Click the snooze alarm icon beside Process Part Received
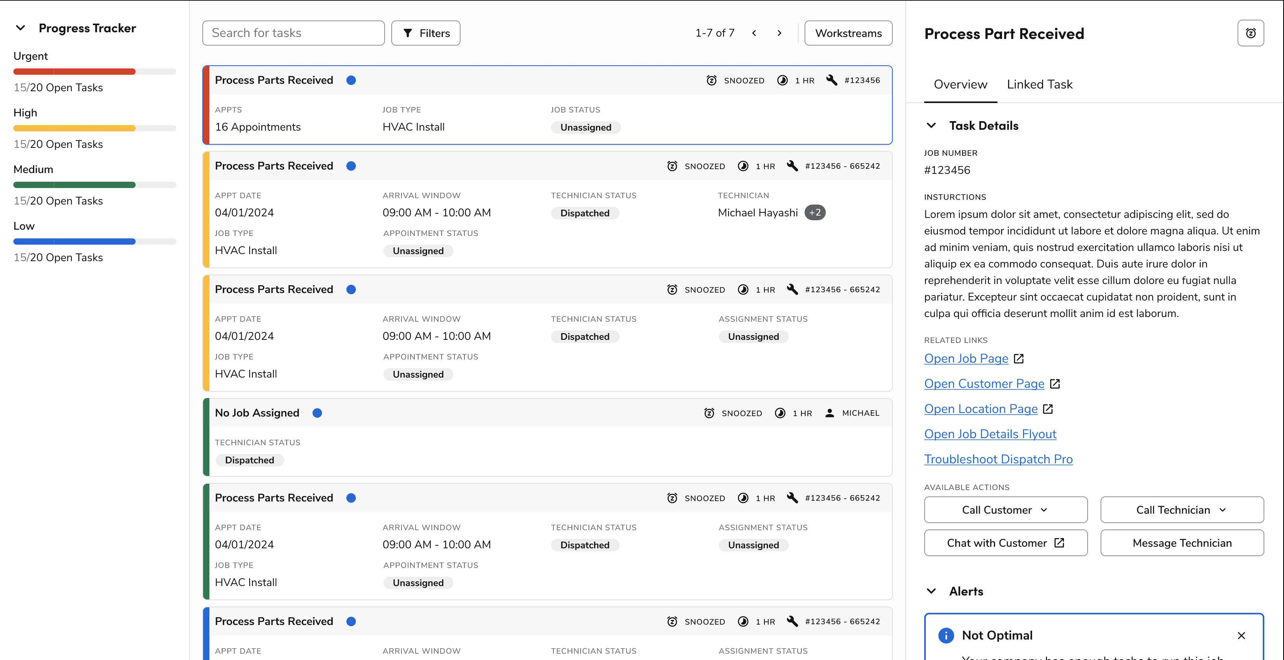This screenshot has width=1284, height=660. click(x=1250, y=33)
